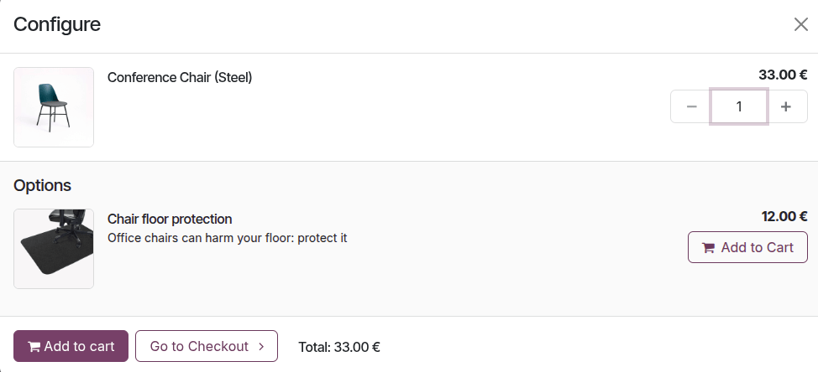
Task: Focus the quantity input field
Action: click(739, 106)
